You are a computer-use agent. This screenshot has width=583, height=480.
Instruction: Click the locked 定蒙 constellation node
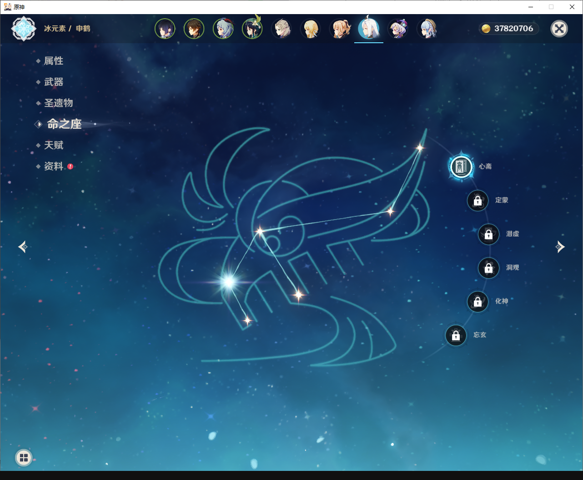(x=477, y=200)
